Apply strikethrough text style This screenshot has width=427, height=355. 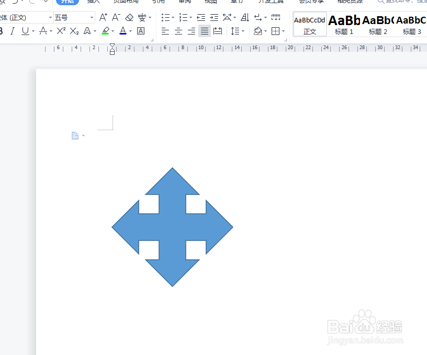pyautogui.click(x=43, y=31)
